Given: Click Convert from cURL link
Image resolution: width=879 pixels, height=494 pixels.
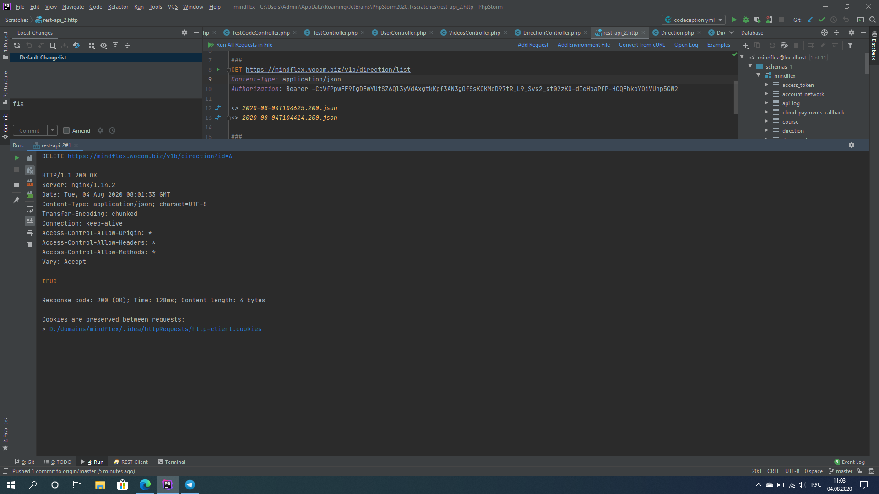Looking at the screenshot, I should click(642, 45).
